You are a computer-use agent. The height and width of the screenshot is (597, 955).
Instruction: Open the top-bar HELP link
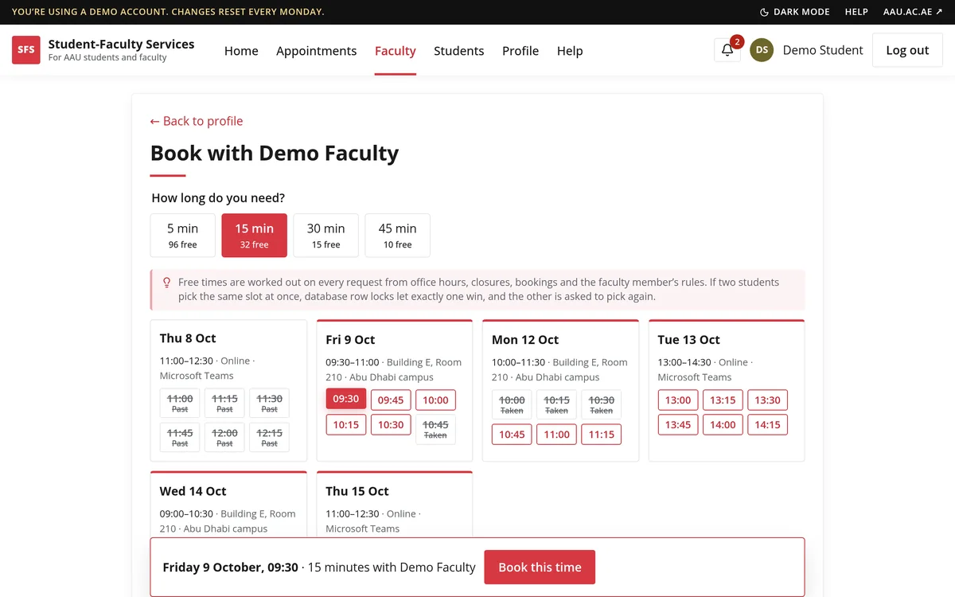pos(856,12)
